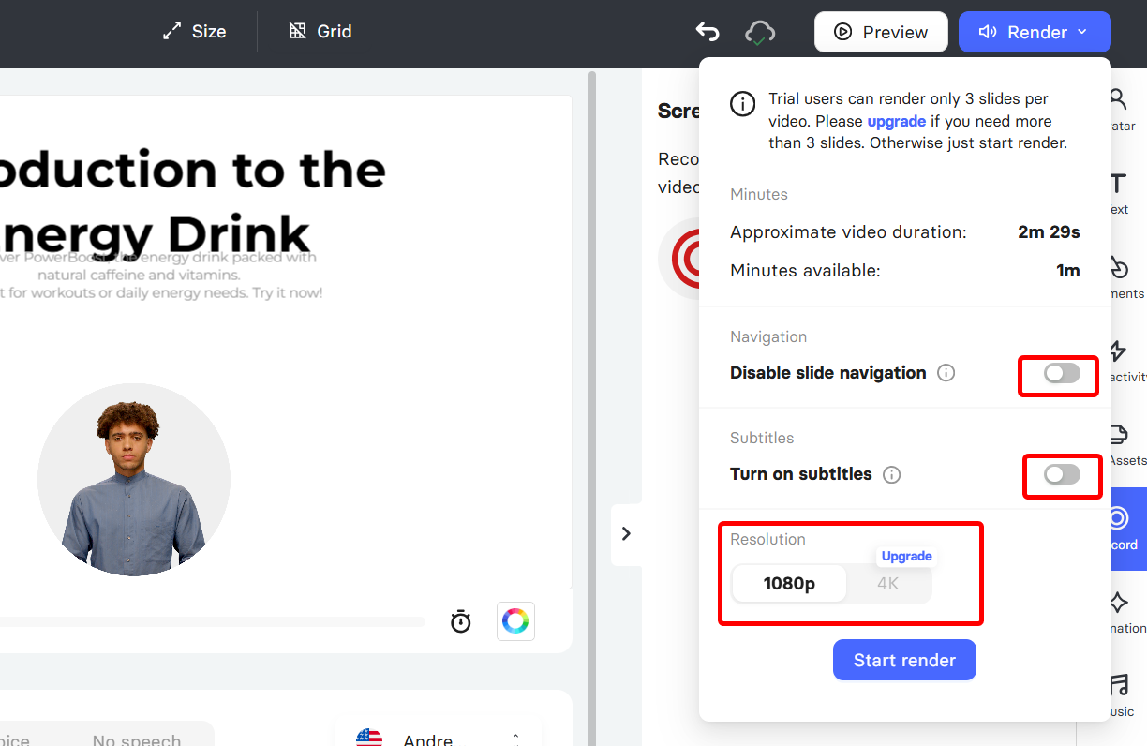
Task: Open the color wheel picker
Action: (515, 620)
